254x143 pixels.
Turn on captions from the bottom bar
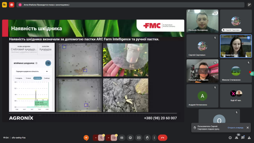point(122,138)
